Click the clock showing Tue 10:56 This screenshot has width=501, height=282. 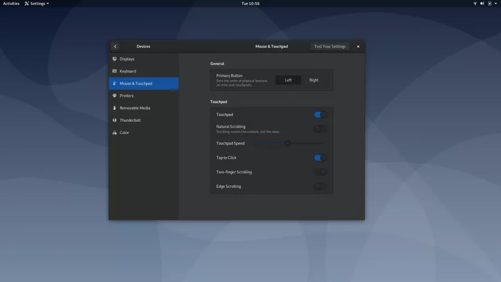251,3
